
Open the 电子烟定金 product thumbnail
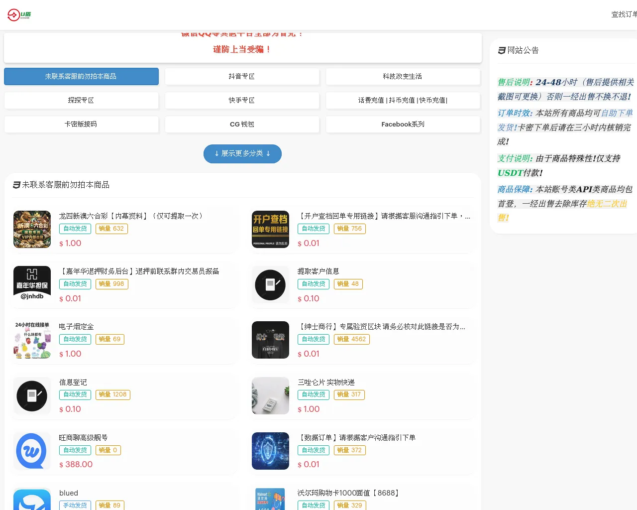click(32, 340)
